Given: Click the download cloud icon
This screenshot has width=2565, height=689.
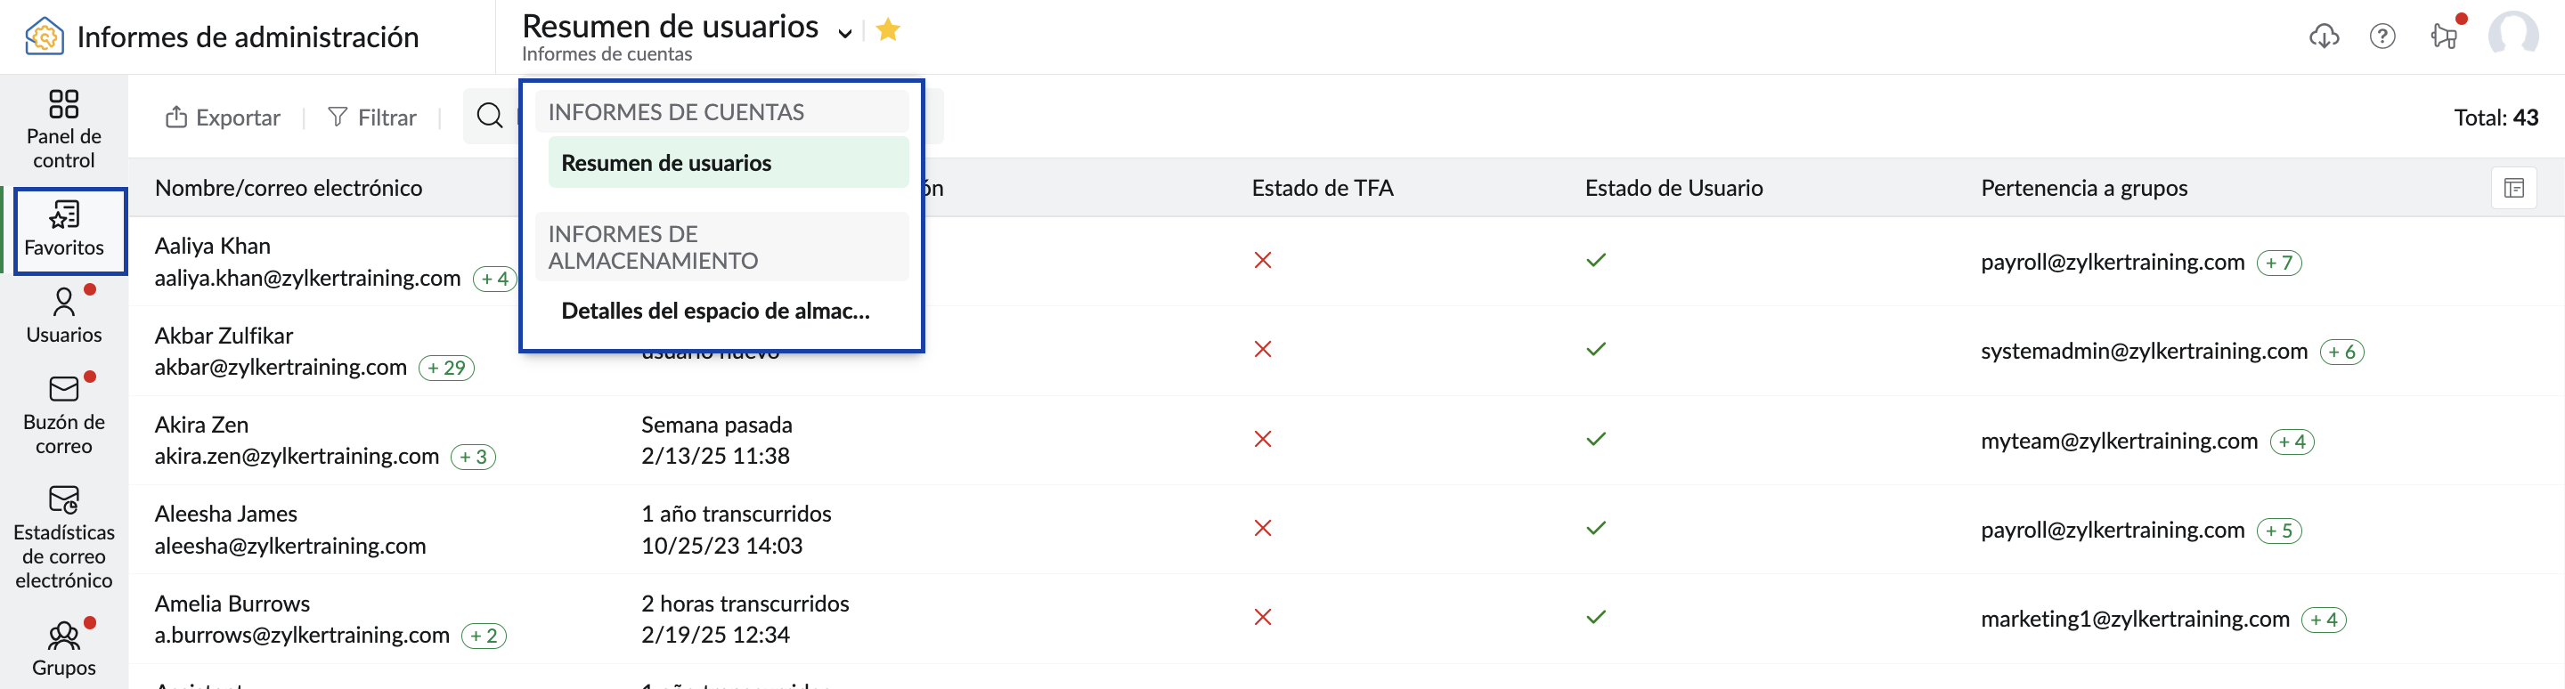Looking at the screenshot, I should tap(2323, 36).
